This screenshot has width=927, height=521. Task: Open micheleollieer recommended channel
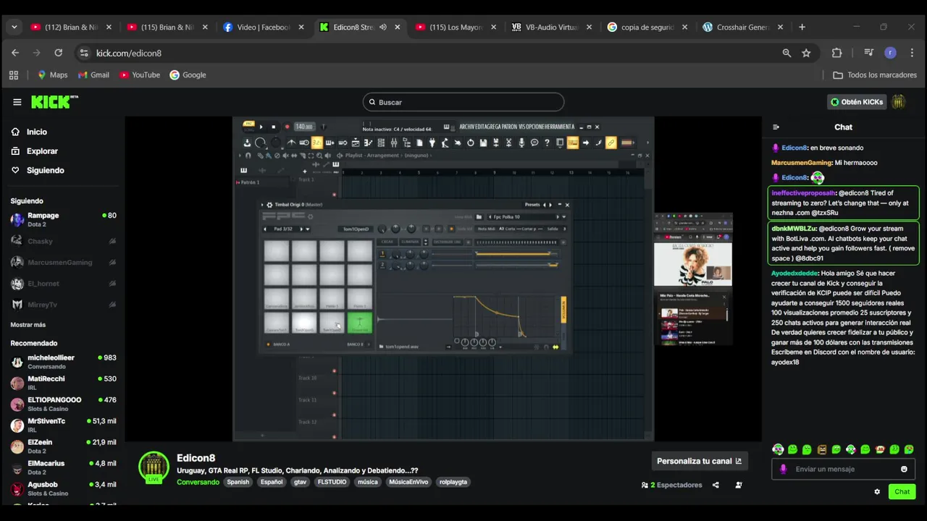63,362
